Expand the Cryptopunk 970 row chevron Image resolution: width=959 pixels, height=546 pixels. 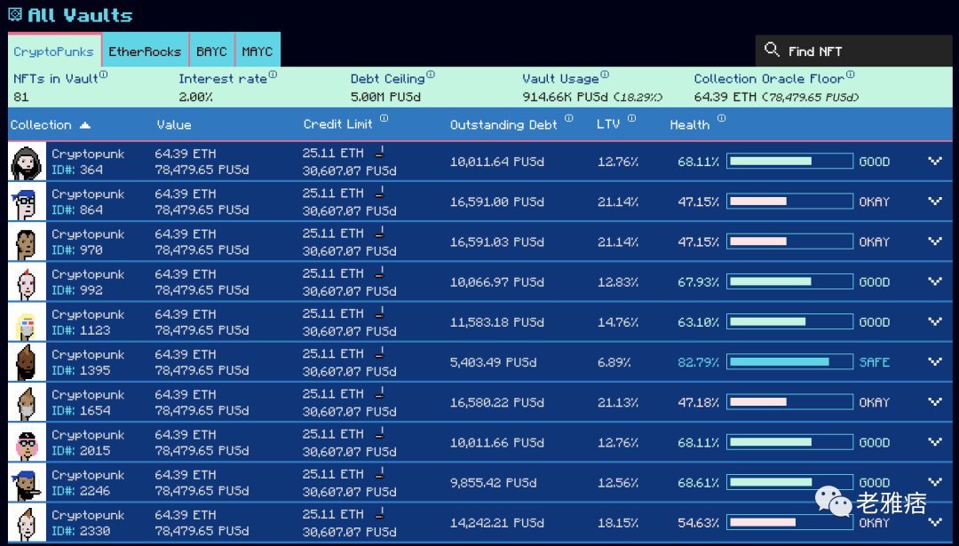point(934,241)
